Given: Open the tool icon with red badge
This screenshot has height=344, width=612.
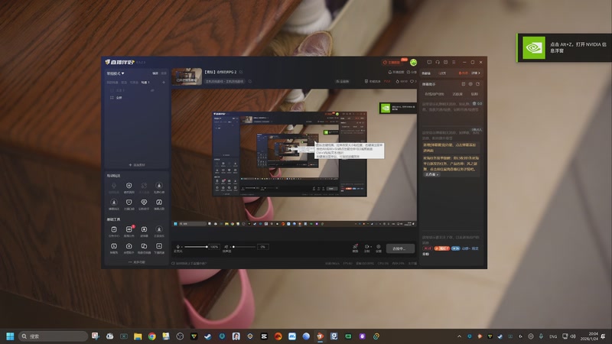Looking at the screenshot, I should coord(129,229).
